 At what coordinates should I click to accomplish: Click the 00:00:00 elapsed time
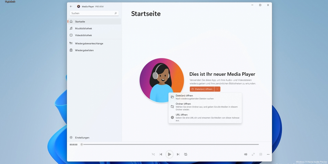point(73,145)
